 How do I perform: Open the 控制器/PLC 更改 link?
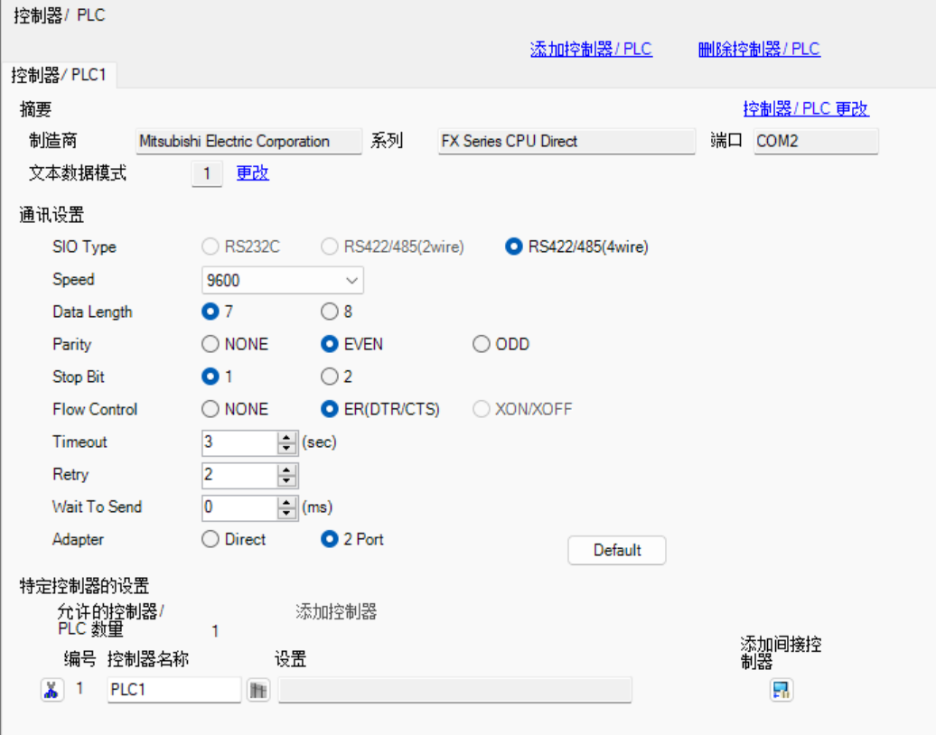[806, 109]
